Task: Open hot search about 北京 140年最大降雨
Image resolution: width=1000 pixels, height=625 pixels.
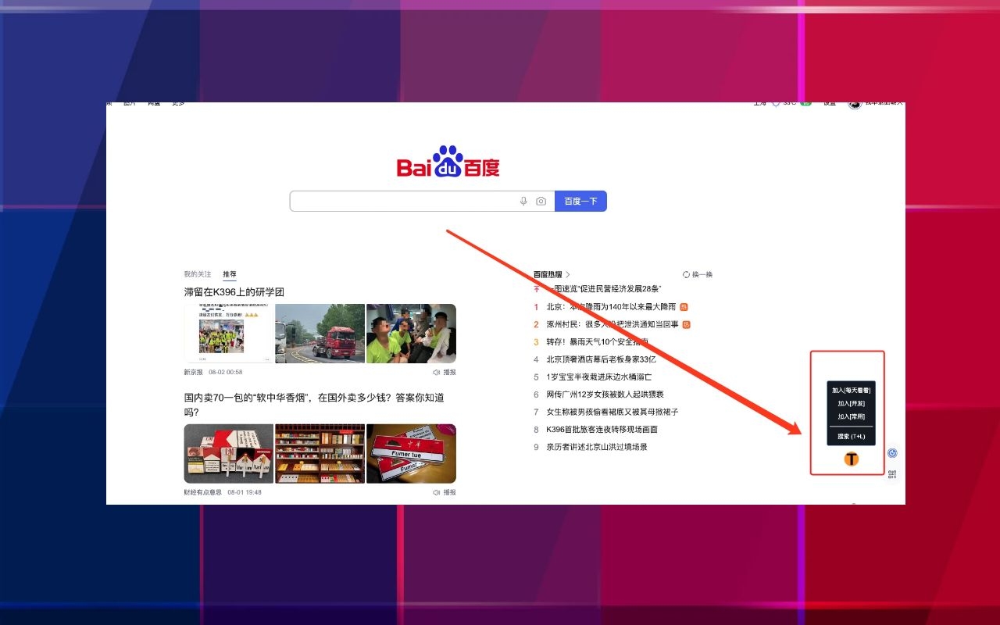Action: (611, 307)
